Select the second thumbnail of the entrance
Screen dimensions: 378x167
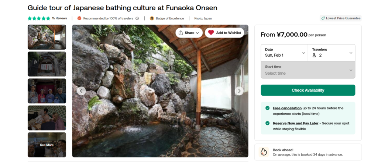point(47,64)
